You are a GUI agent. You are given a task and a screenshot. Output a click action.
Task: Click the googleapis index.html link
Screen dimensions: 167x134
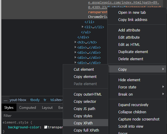tap(124, 5)
